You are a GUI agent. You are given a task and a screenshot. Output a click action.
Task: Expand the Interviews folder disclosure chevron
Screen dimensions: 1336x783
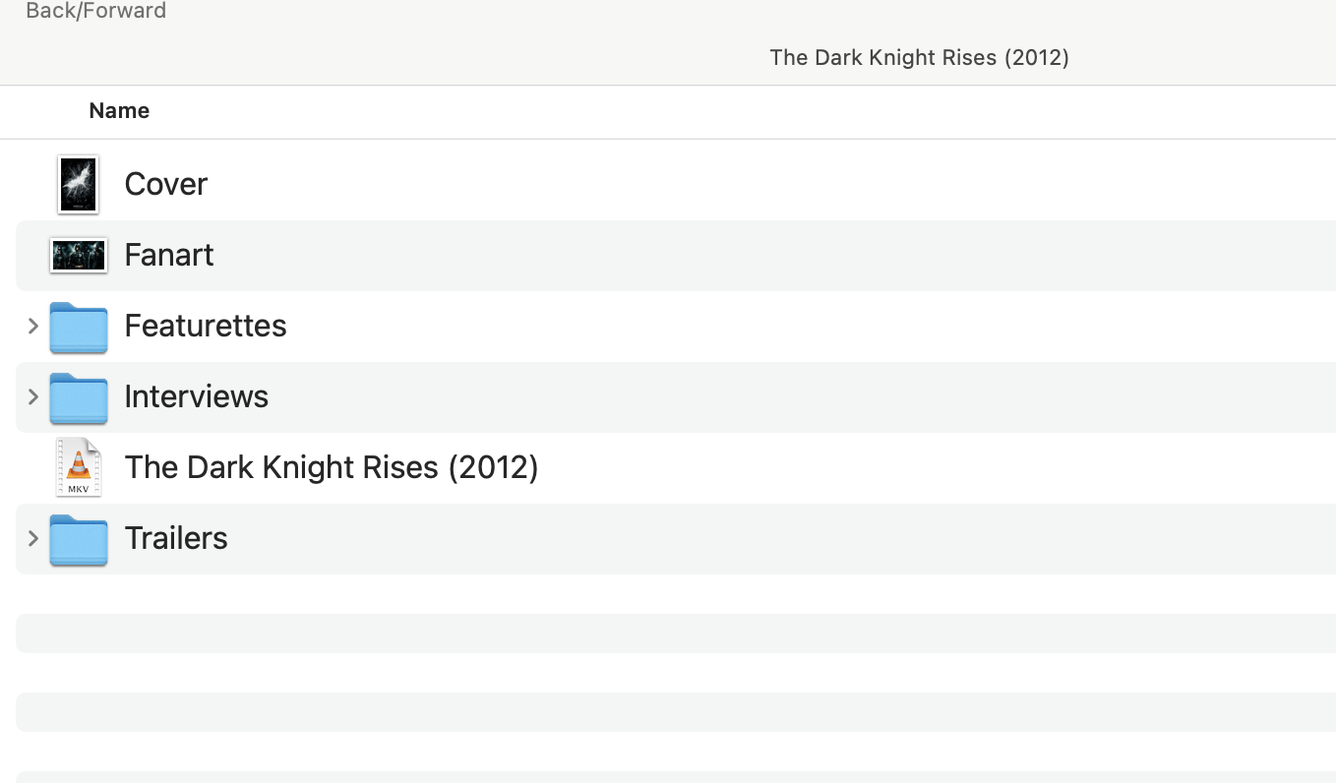[x=33, y=396]
